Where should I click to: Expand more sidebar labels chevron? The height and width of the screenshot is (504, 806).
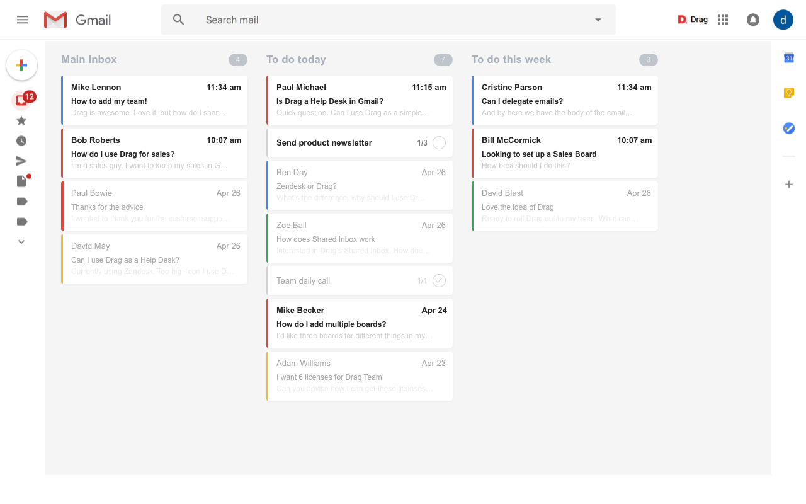(x=21, y=242)
